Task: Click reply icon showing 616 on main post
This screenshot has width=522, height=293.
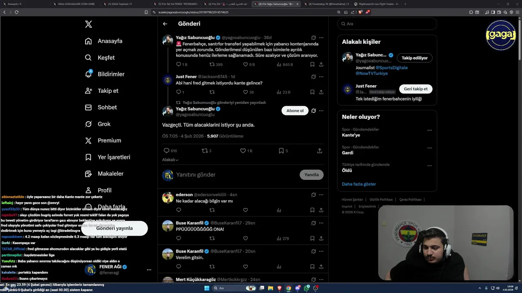Action: pyautogui.click(x=170, y=151)
